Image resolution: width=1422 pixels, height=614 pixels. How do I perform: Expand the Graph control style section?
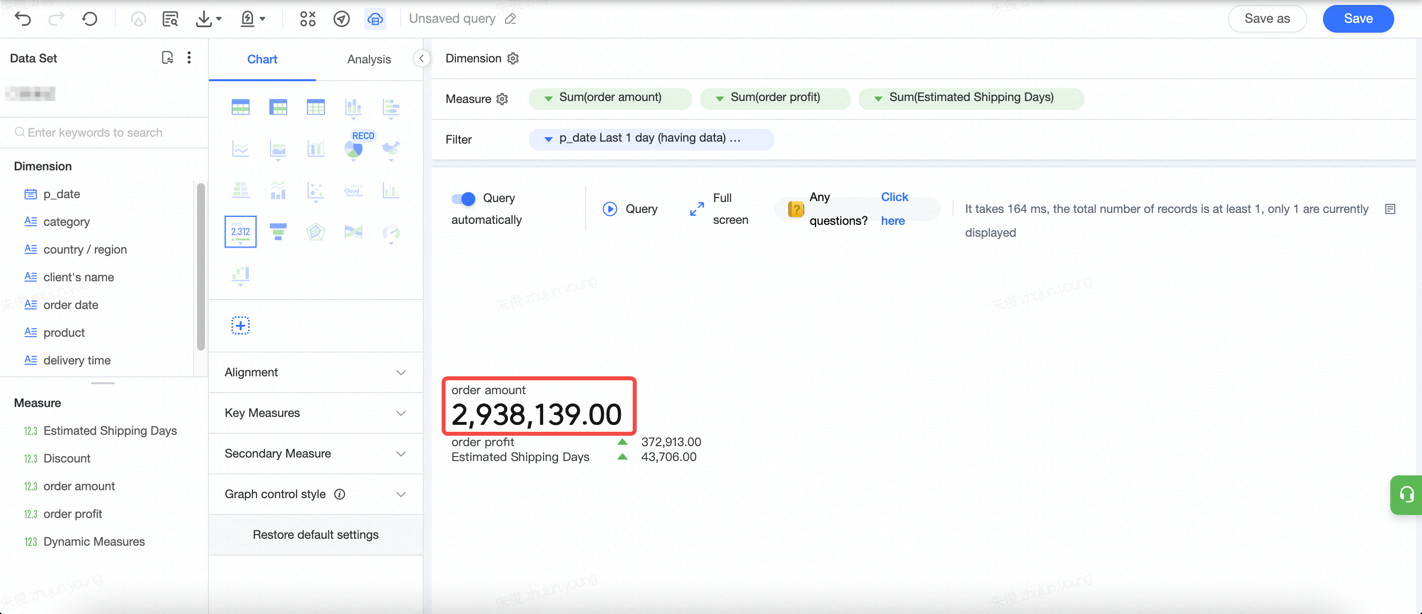click(x=315, y=494)
